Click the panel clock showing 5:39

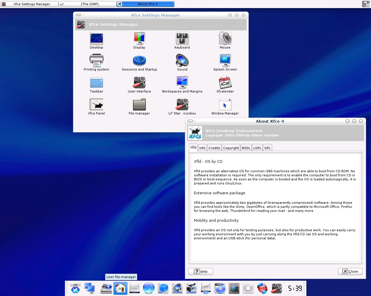coord(295,288)
